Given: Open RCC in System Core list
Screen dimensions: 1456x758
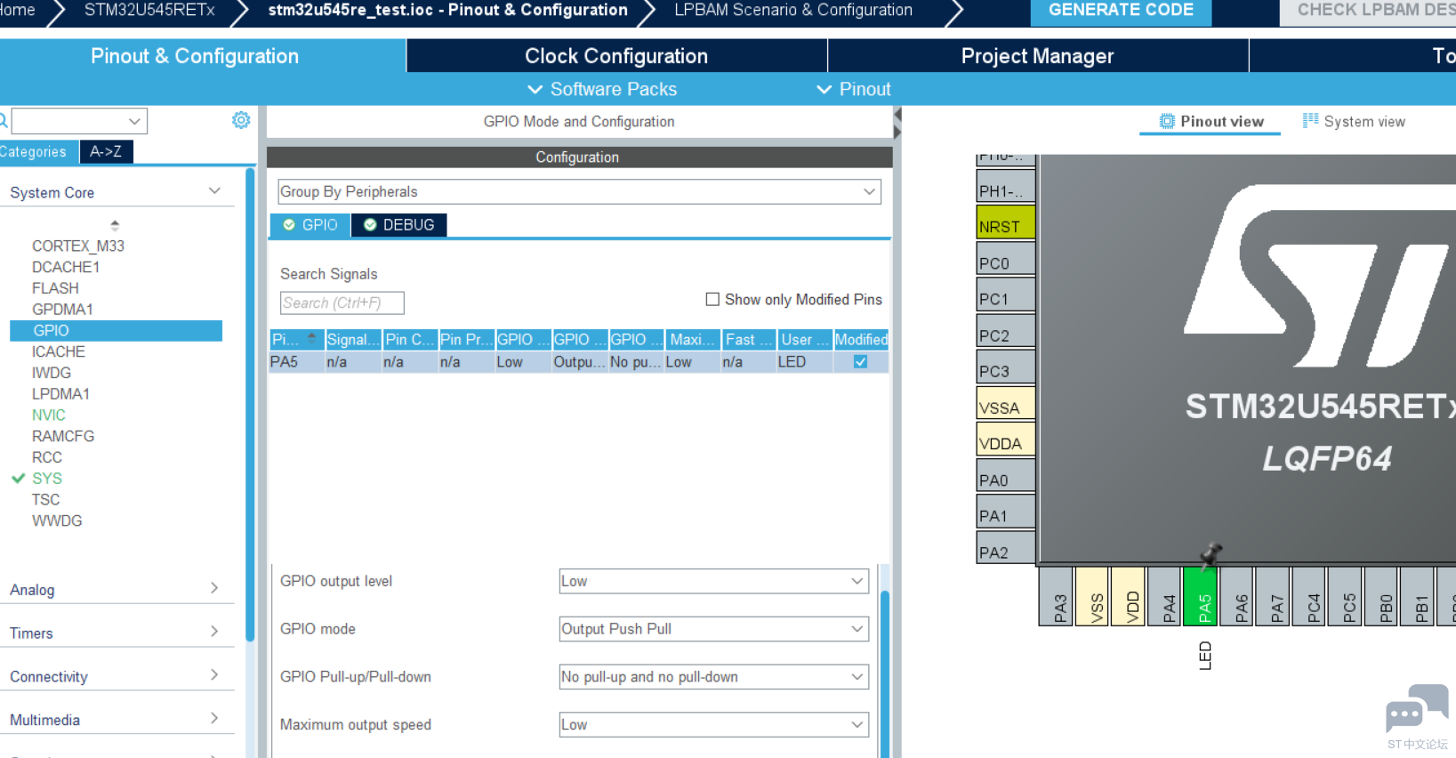Looking at the screenshot, I should pyautogui.click(x=47, y=457).
